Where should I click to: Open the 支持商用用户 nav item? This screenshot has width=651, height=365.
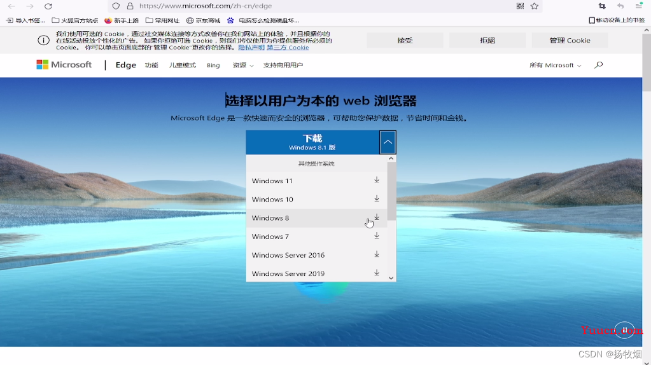click(283, 65)
